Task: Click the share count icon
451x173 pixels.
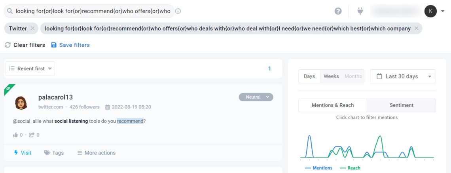Action: tap(32, 135)
